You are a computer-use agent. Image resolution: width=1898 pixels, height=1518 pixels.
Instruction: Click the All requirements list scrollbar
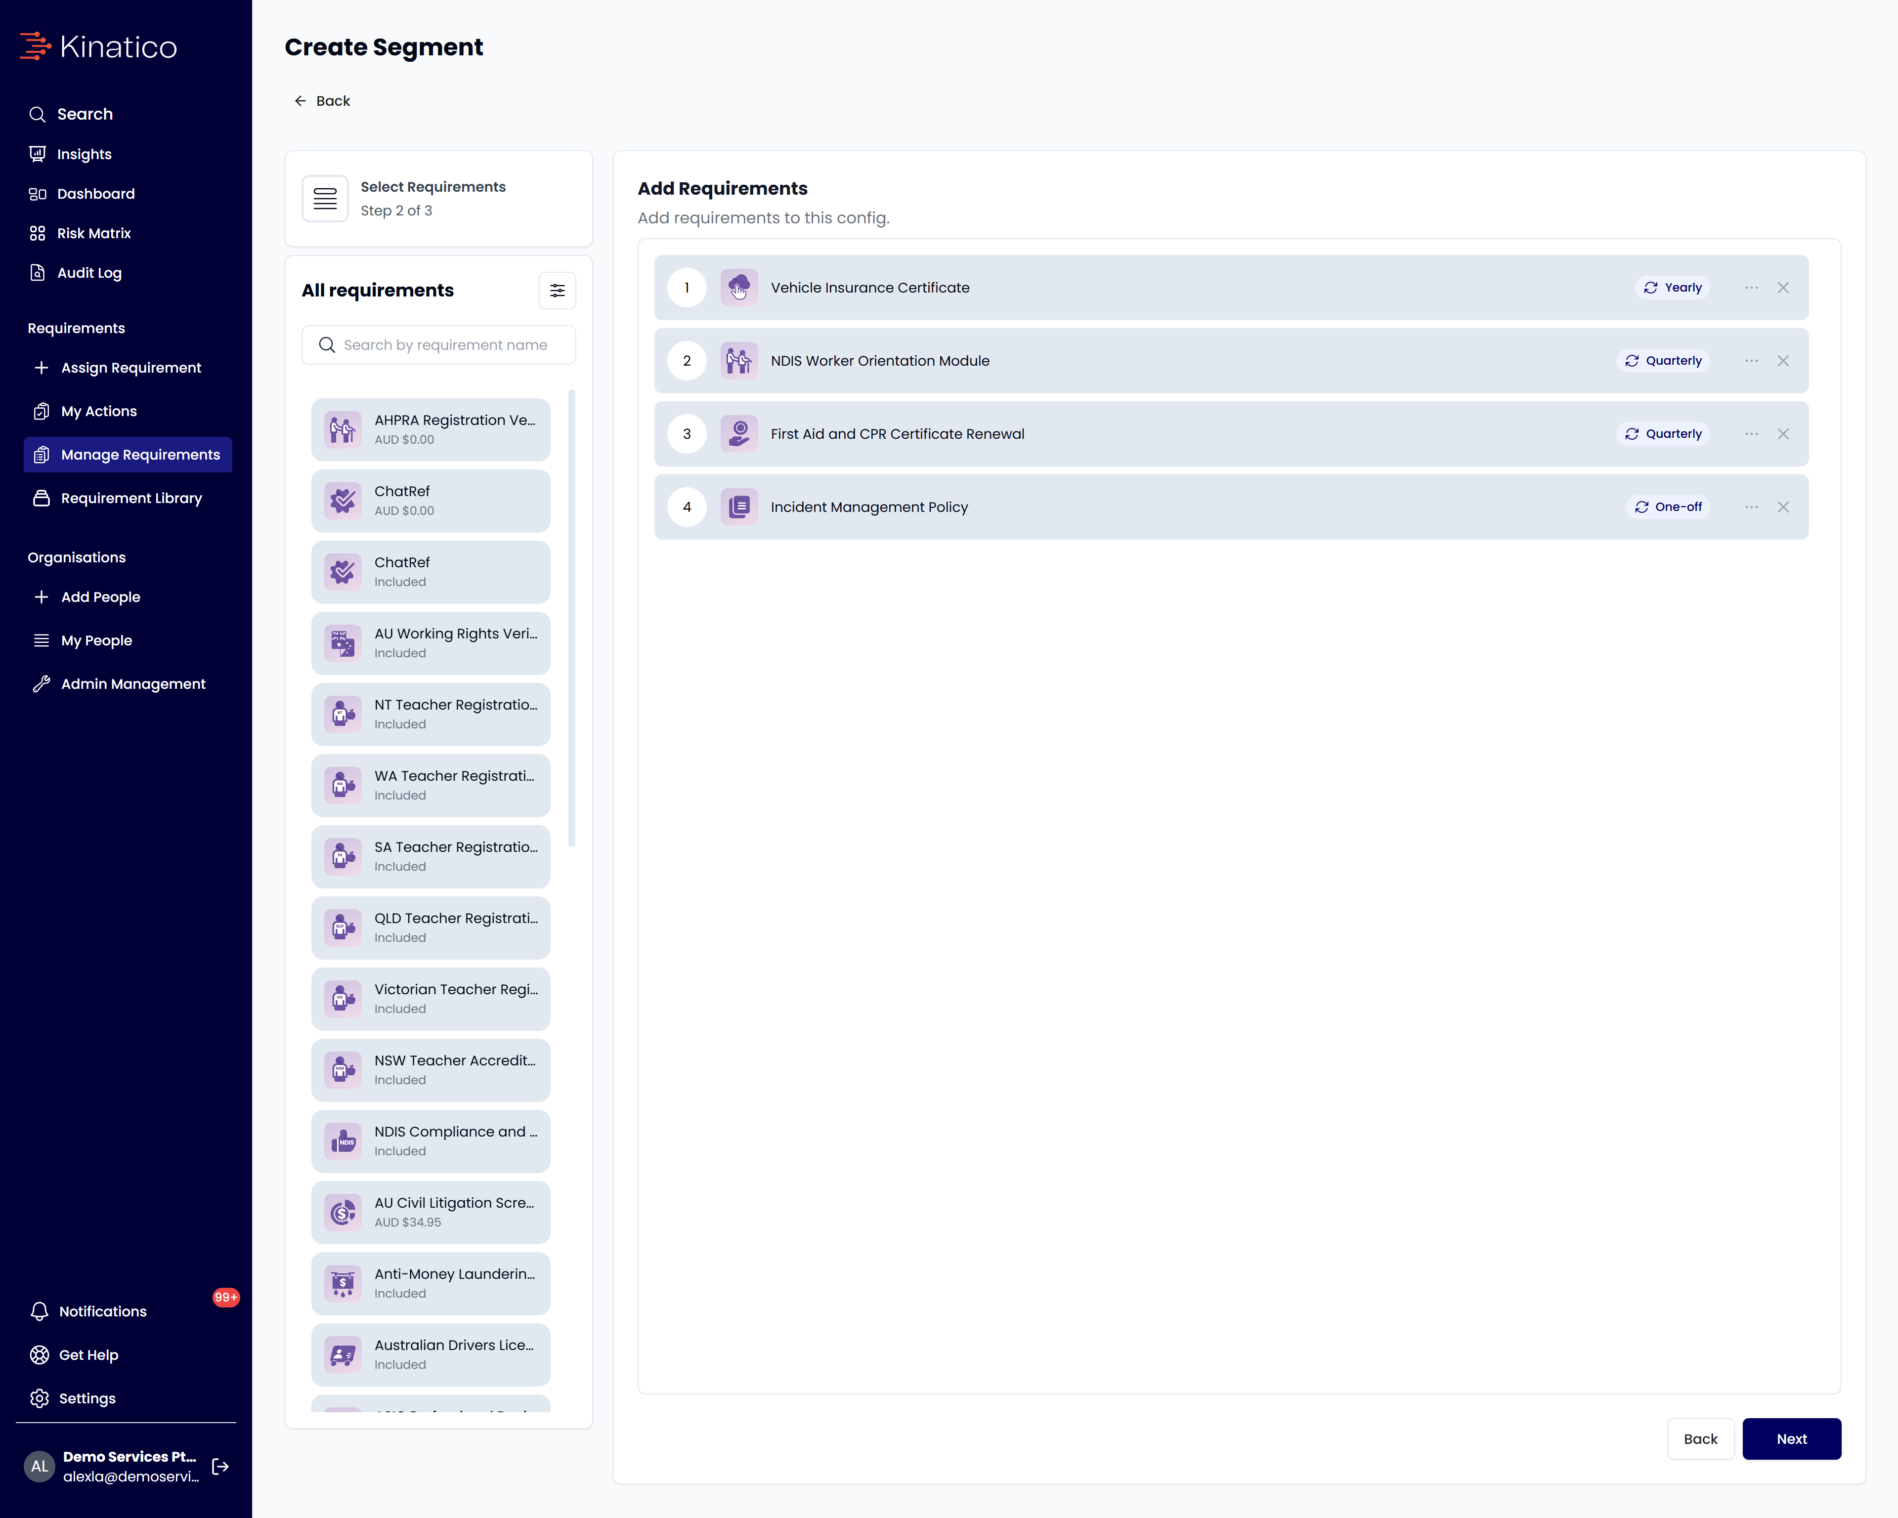(x=572, y=618)
